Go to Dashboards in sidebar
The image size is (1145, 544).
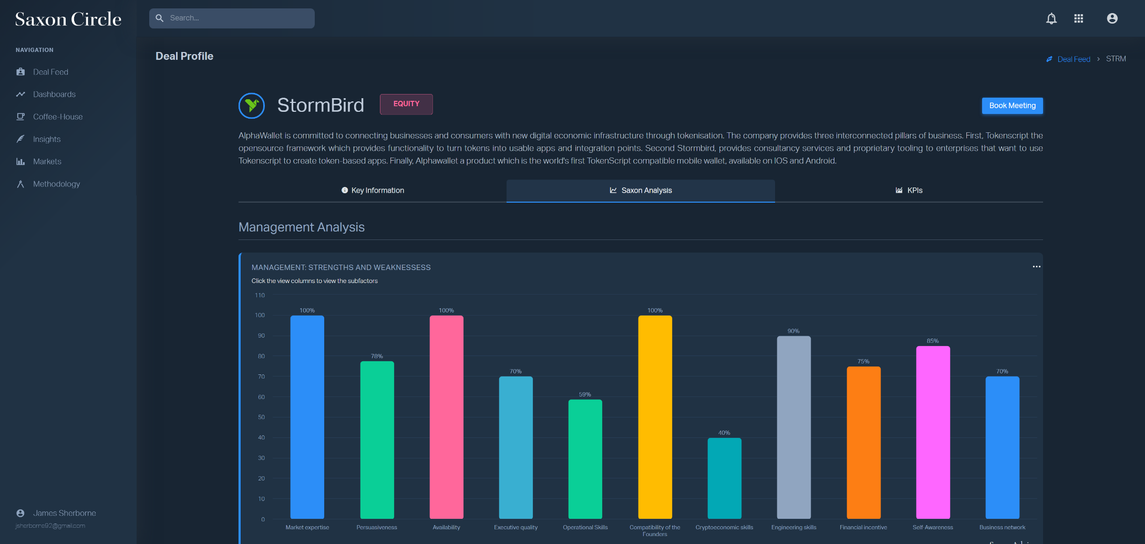(54, 95)
